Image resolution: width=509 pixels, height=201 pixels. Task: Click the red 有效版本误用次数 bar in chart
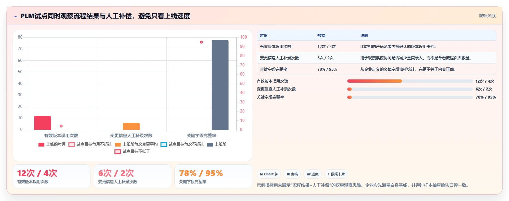point(42,123)
